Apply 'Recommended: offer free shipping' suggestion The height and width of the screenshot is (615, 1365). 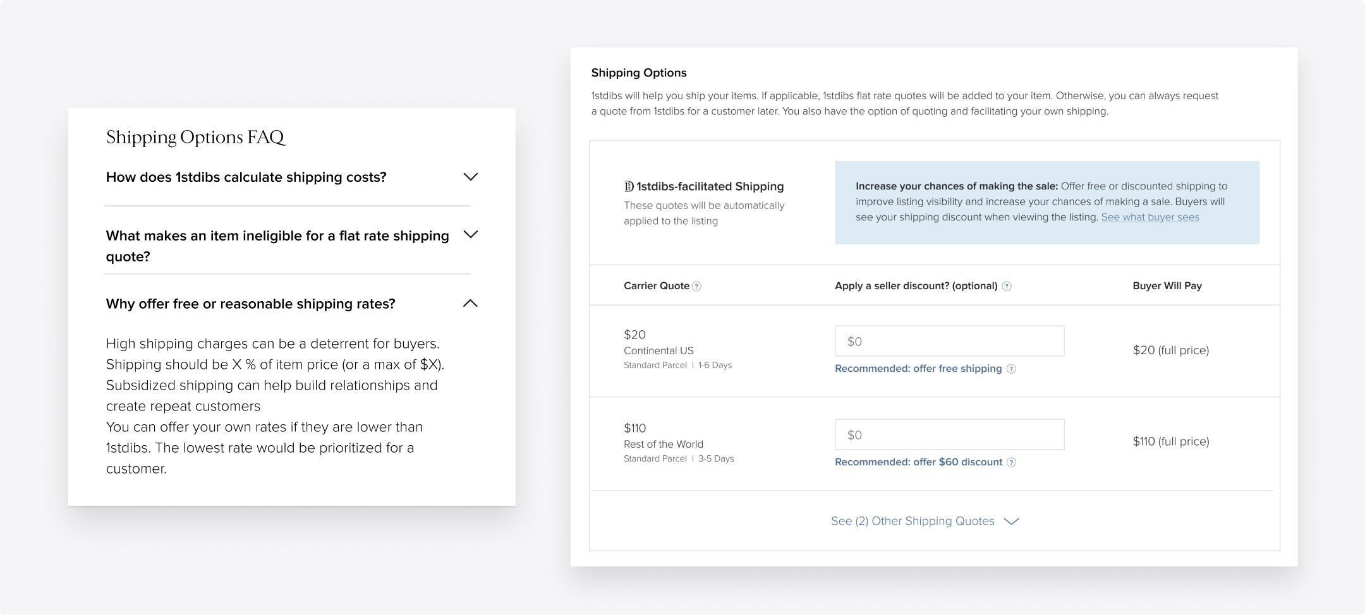918,369
